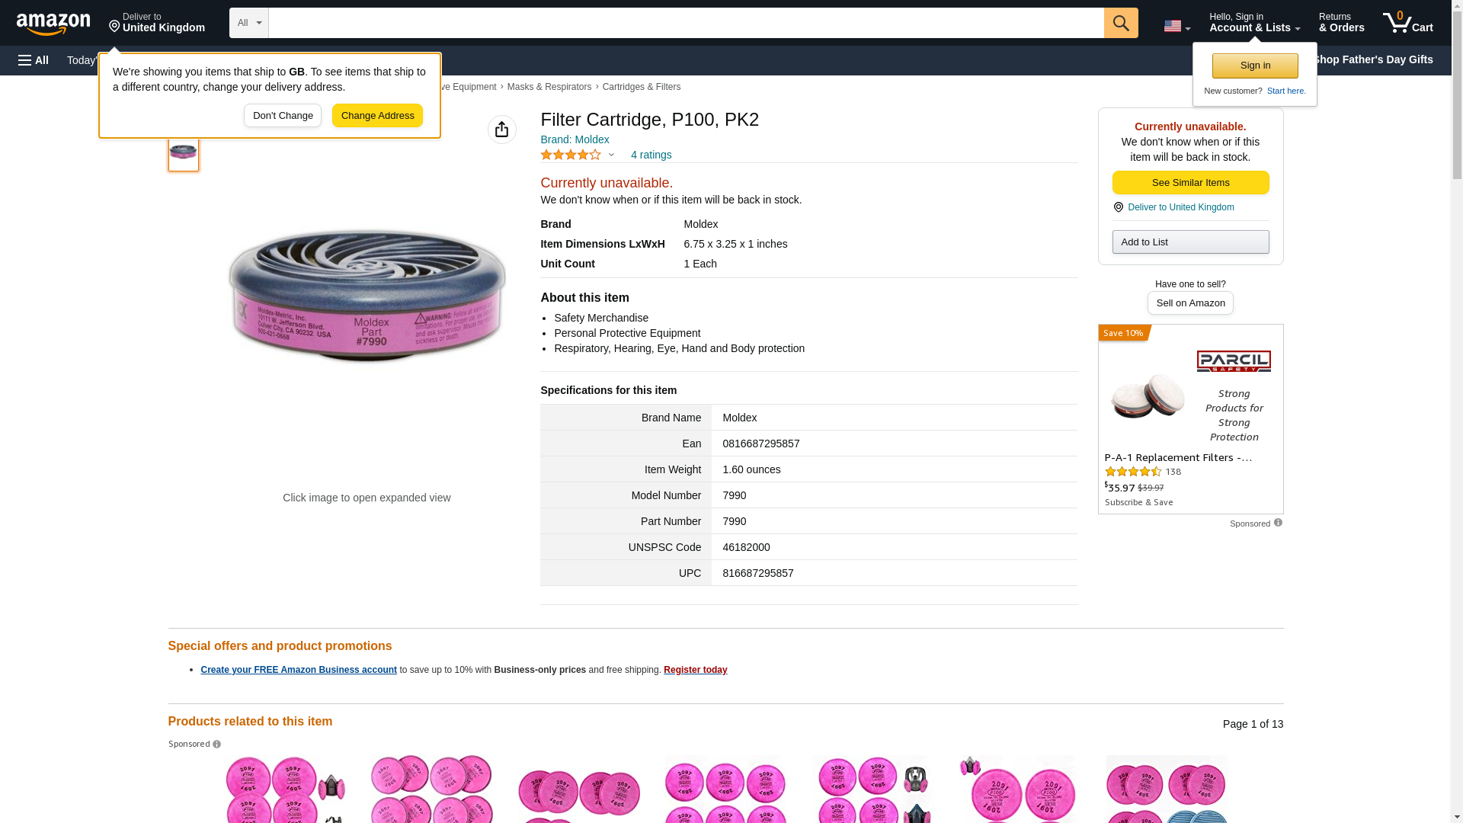Open the shopping cart
Image resolution: width=1463 pixels, height=823 pixels.
(x=1408, y=23)
